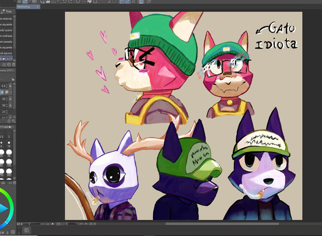Click the Open folder icon
This screenshot has height=236, width=322.
click(48, 1)
